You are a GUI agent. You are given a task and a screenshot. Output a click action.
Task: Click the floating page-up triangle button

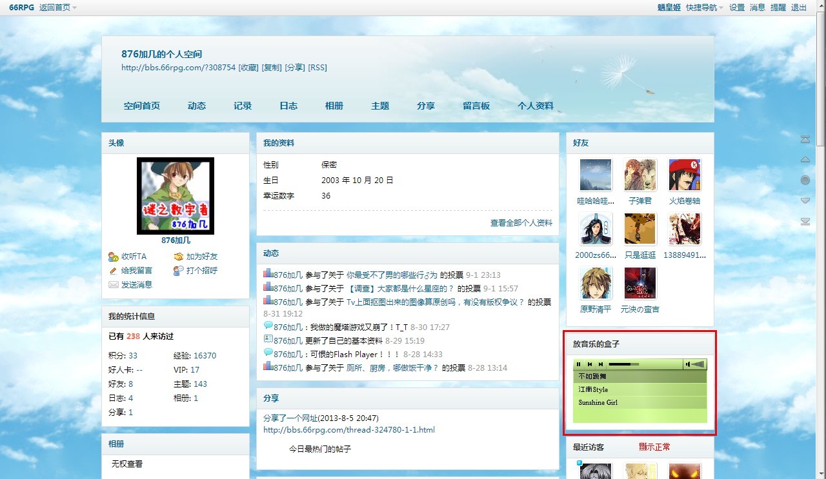pos(805,159)
